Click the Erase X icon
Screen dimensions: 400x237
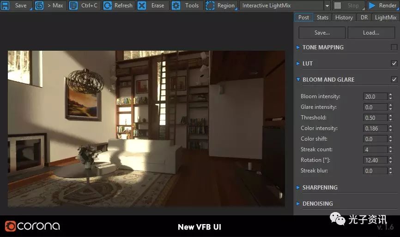[x=142, y=6]
